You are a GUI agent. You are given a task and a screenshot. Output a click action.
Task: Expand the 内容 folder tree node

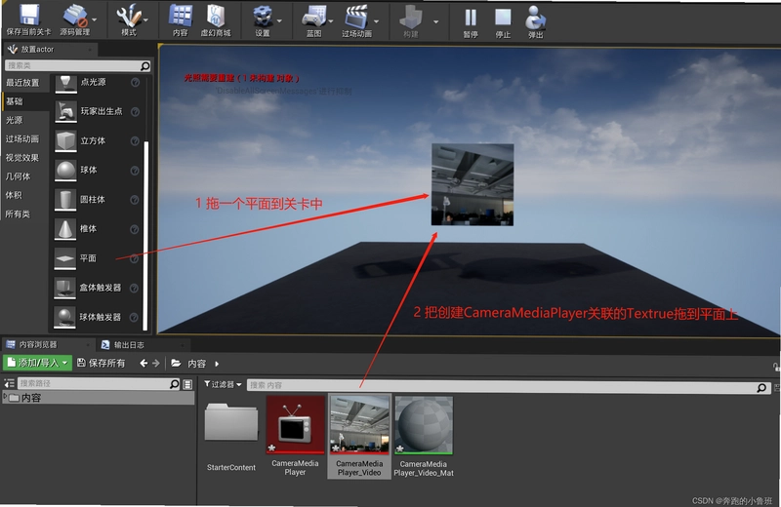(x=5, y=397)
